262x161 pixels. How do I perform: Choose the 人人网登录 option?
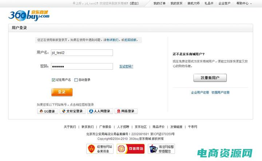100,111
